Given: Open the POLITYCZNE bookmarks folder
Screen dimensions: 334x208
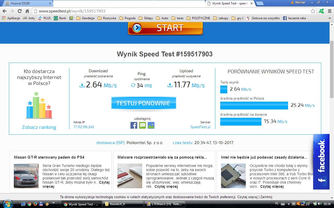Looking at the screenshot, I should click(x=198, y=18).
